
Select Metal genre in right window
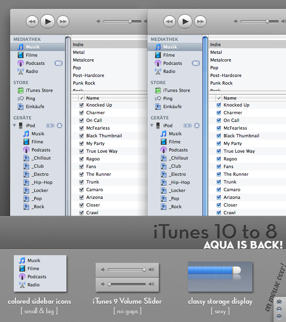[x=247, y=52]
